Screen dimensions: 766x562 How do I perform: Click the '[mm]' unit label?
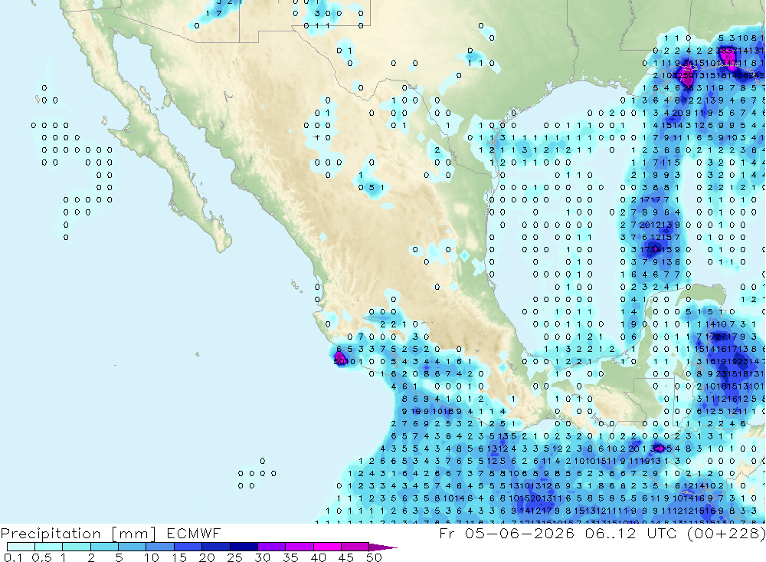tap(133, 534)
